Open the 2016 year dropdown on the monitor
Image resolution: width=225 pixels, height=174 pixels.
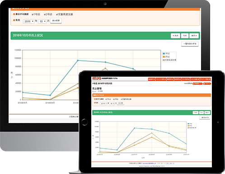coord(28,21)
